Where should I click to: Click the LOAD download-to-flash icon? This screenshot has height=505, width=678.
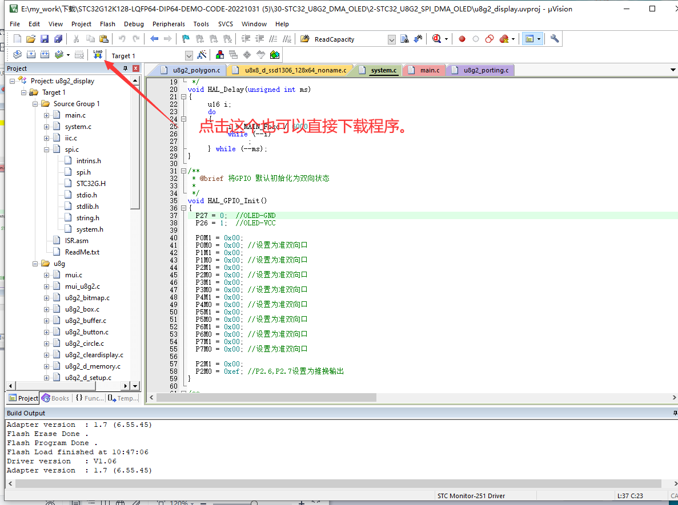coord(98,55)
